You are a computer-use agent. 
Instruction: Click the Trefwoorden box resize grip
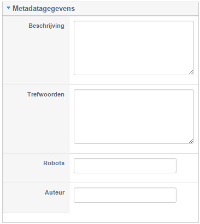tap(191, 141)
